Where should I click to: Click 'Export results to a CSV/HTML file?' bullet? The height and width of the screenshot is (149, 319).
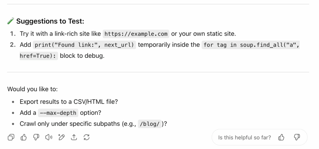[x=69, y=102]
